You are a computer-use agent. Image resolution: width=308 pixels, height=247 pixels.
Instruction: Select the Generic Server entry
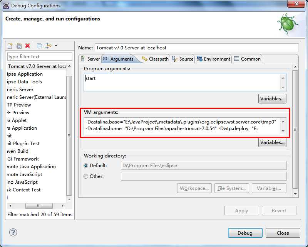coord(20,90)
